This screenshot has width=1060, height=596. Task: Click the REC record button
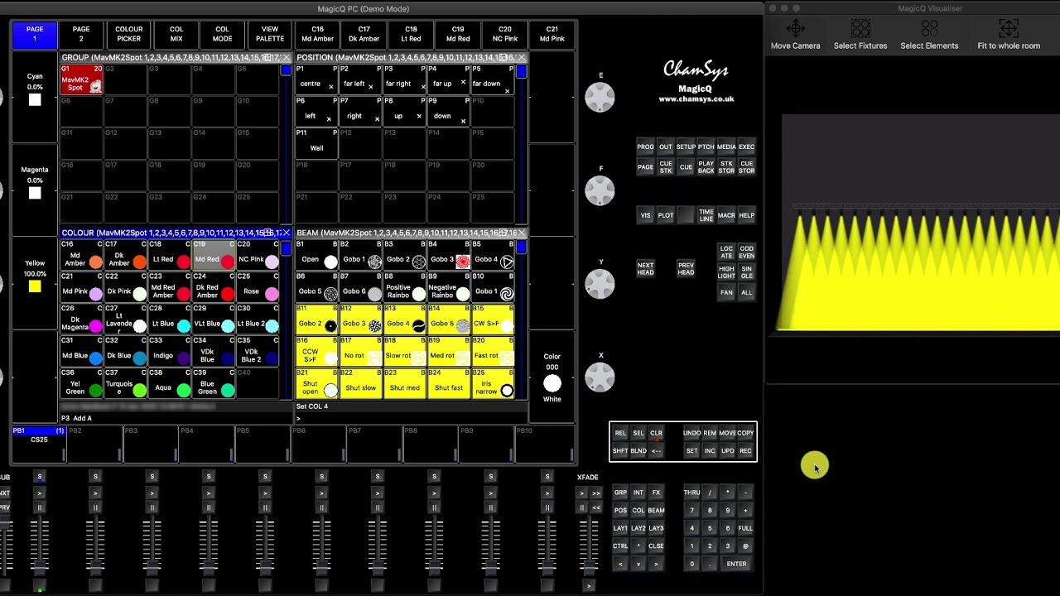tap(745, 451)
